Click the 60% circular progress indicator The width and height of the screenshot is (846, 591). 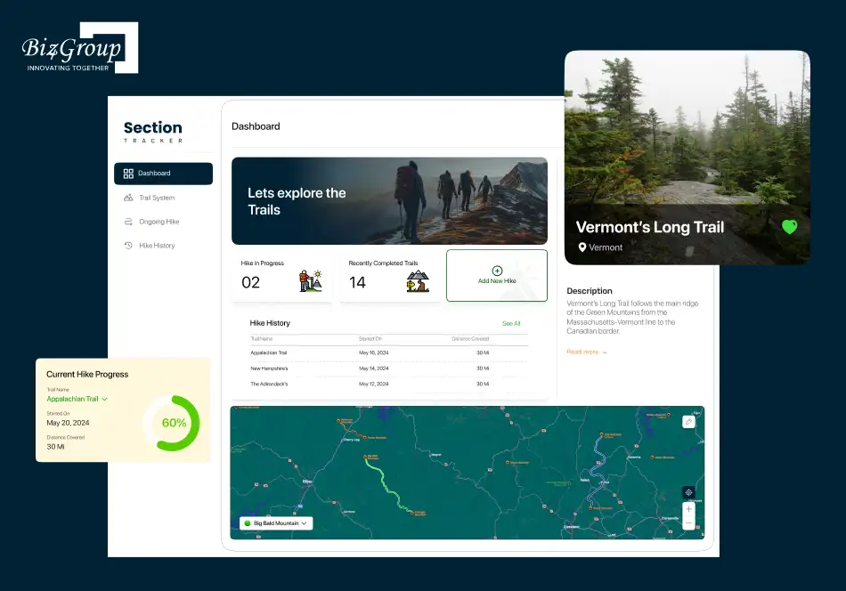(173, 423)
